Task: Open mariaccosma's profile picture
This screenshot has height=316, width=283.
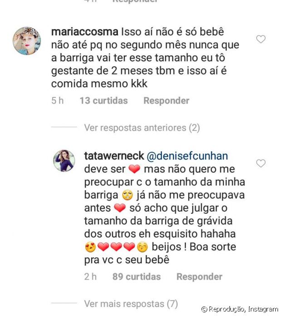Action: point(27,41)
